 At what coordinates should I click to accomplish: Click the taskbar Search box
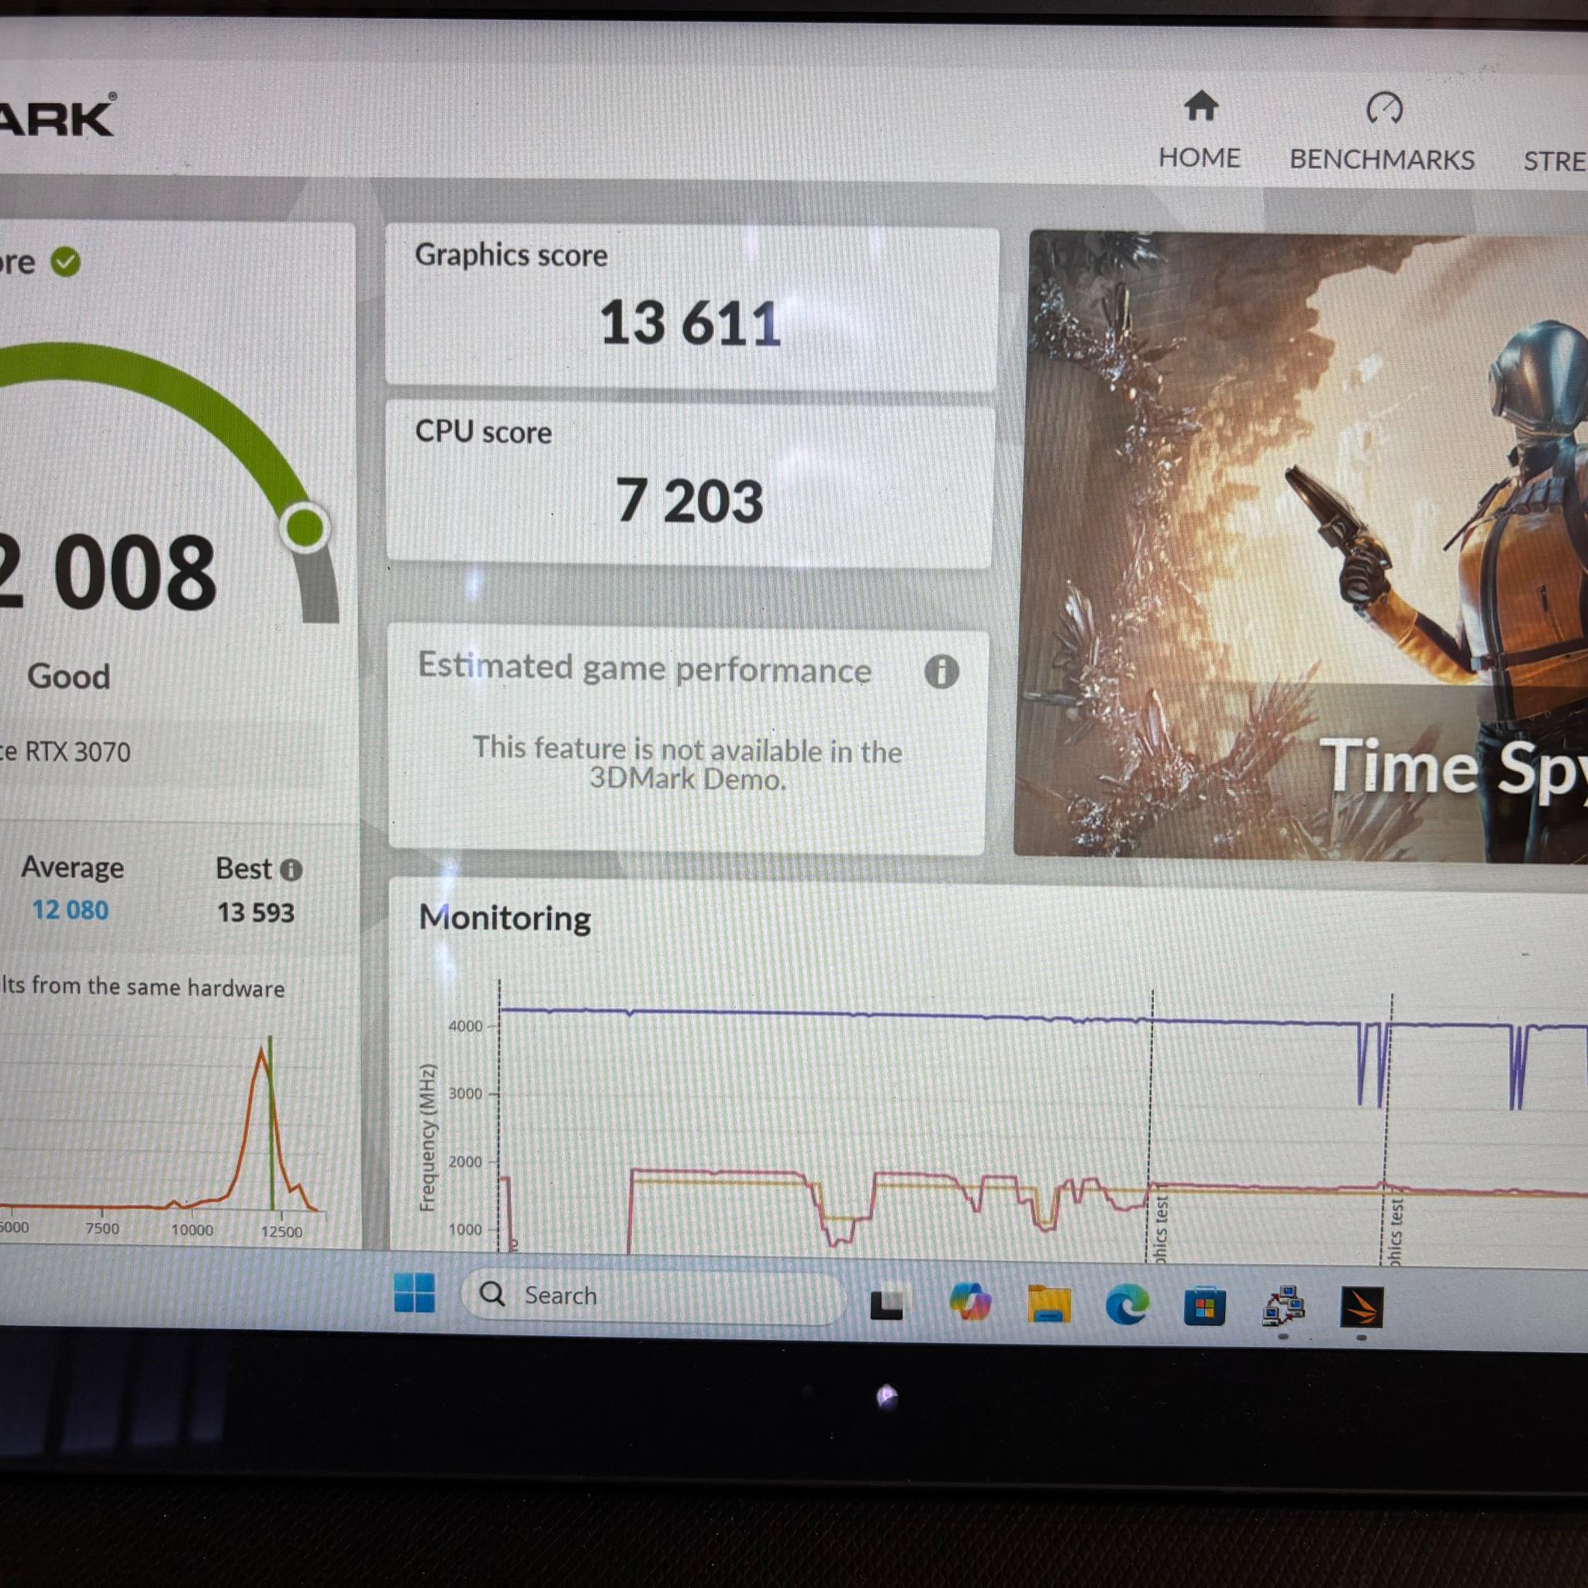(654, 1296)
